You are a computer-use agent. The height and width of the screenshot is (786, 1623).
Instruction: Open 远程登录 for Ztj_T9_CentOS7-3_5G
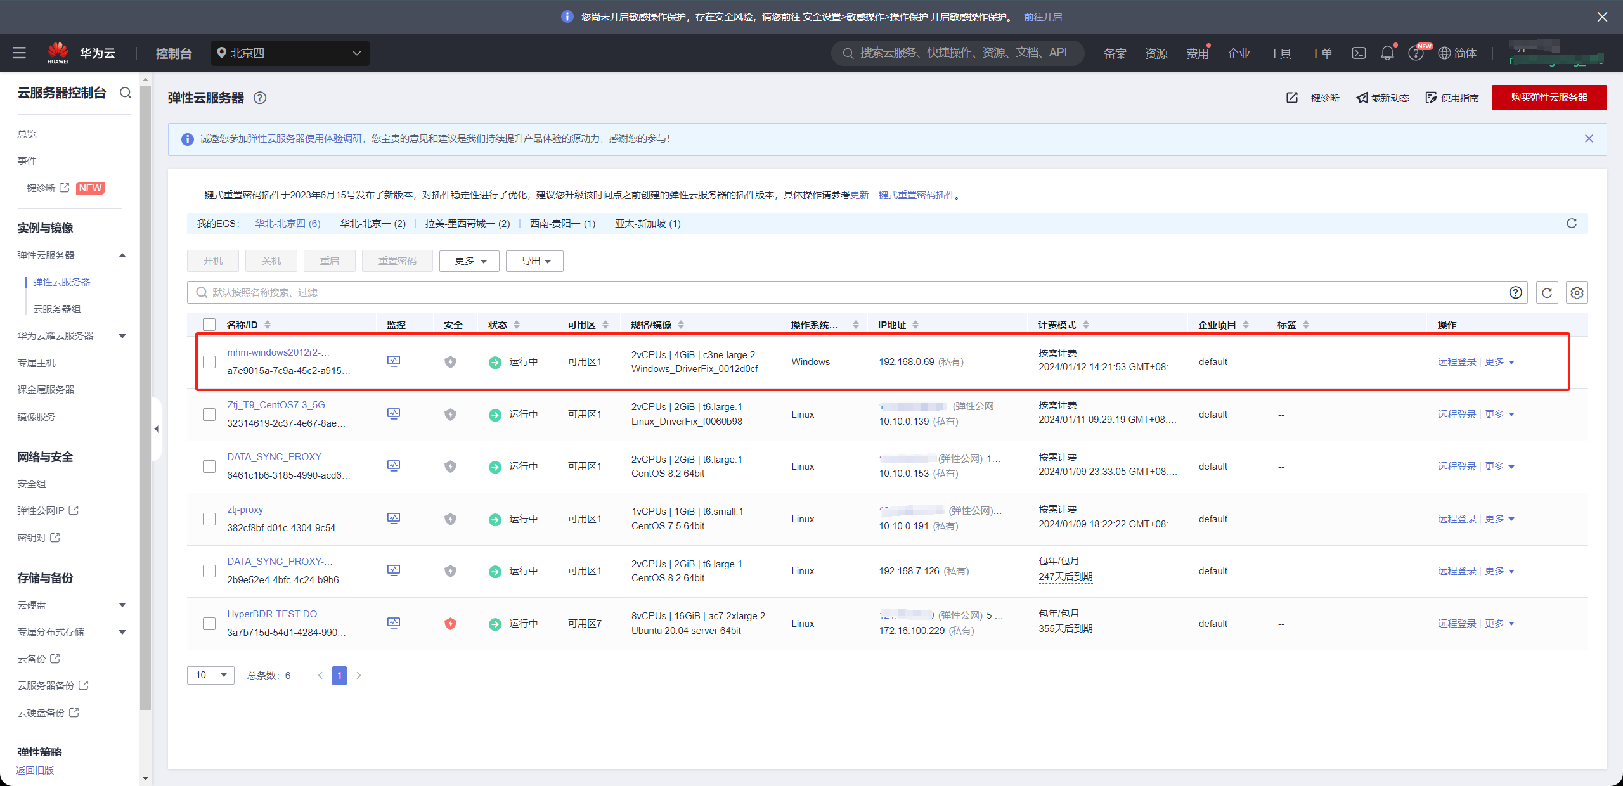point(1457,415)
